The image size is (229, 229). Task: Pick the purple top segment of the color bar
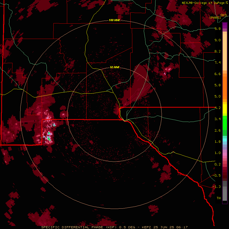point(225,25)
